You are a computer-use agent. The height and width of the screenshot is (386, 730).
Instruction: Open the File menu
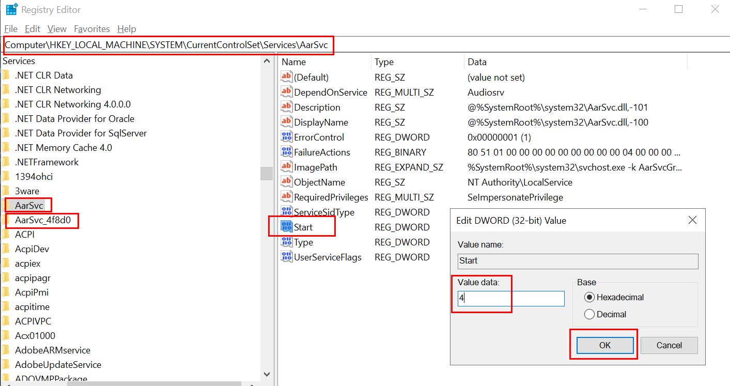(x=10, y=29)
